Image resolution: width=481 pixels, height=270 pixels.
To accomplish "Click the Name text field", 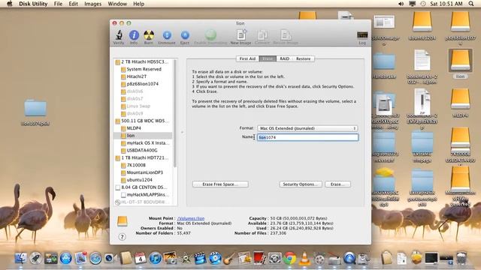I will [307, 137].
